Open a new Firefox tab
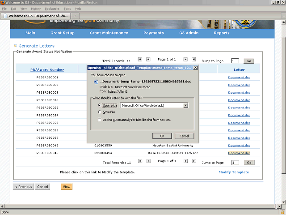Viewport: 286px width, 215px height. (x=75, y=16)
